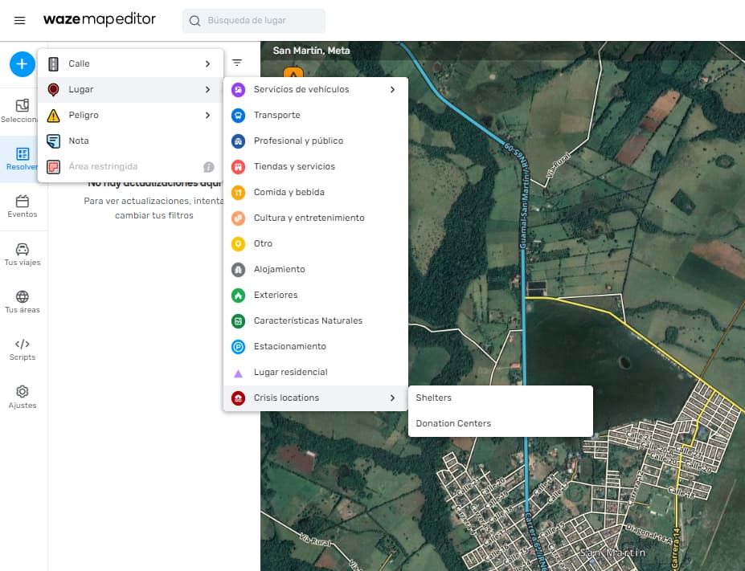The height and width of the screenshot is (571, 745).
Task: Expand Servicios de vehículos submenu arrow
Action: [x=392, y=89]
